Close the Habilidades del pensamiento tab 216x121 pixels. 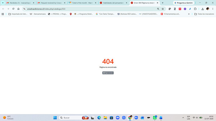click(126, 3)
